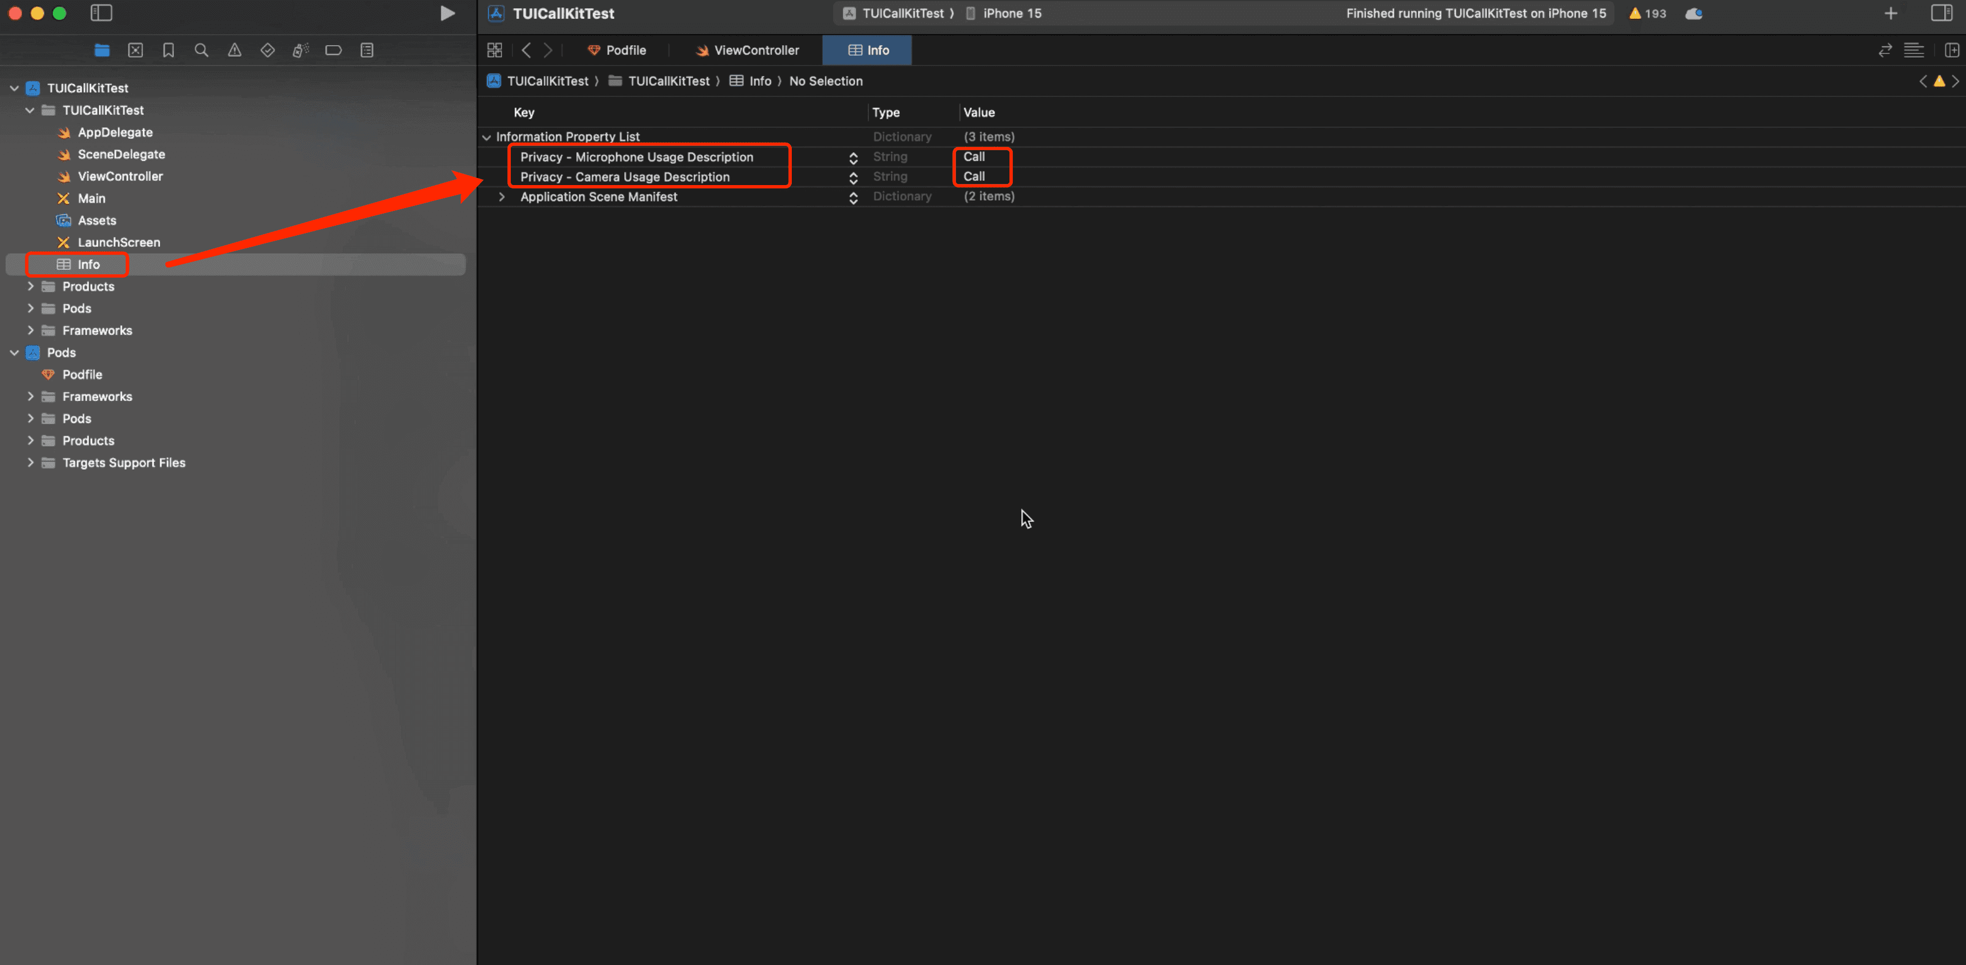Click the No Selection breadcrumb
The height and width of the screenshot is (965, 1966).
pos(826,81)
